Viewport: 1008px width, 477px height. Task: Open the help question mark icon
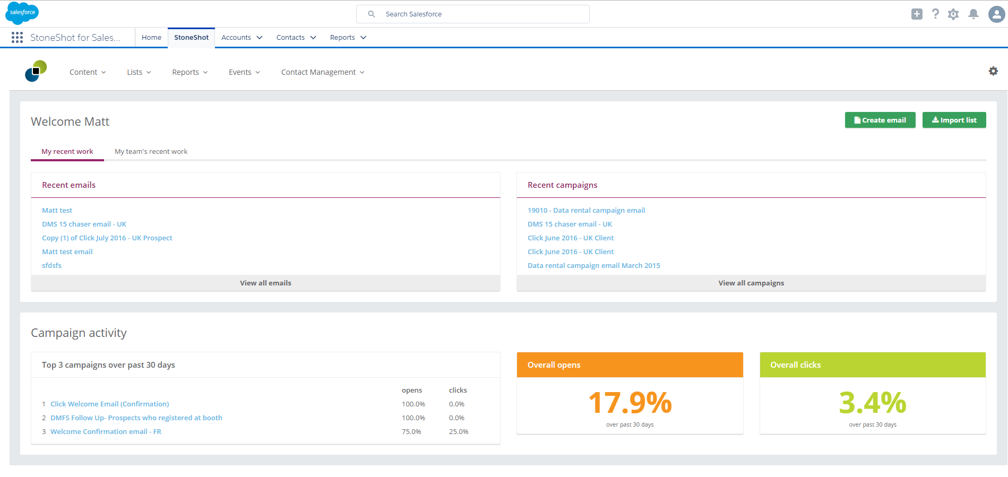click(x=935, y=14)
